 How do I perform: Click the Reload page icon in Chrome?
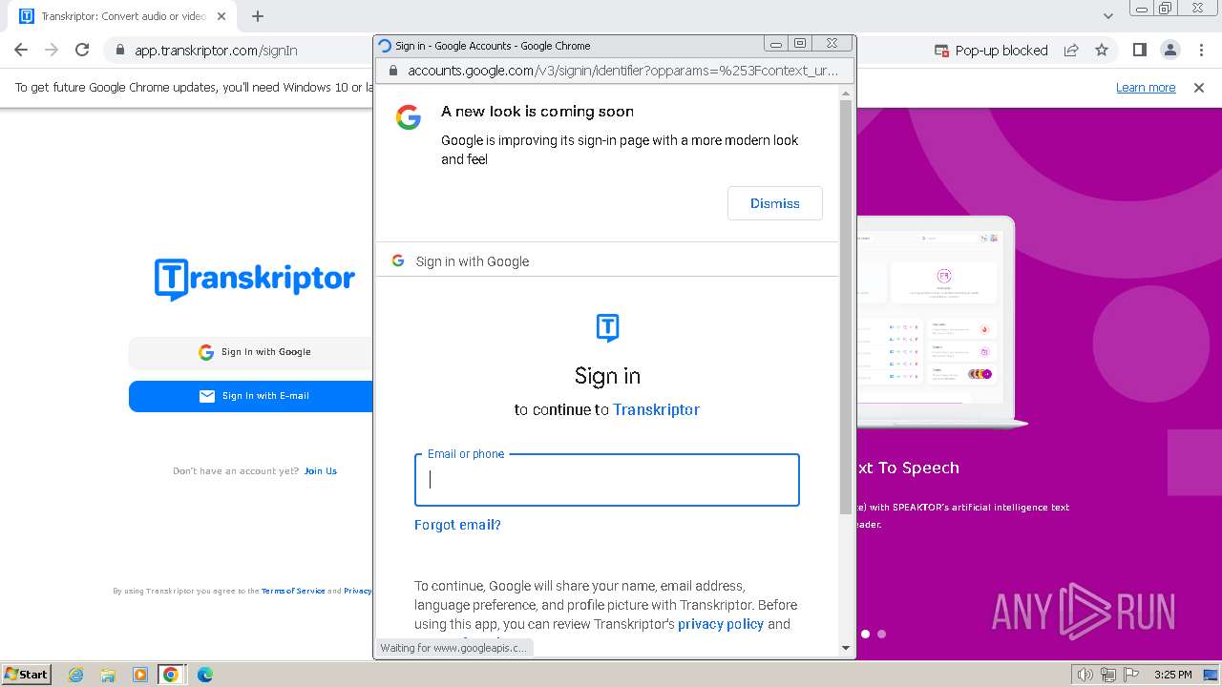pyautogui.click(x=82, y=50)
